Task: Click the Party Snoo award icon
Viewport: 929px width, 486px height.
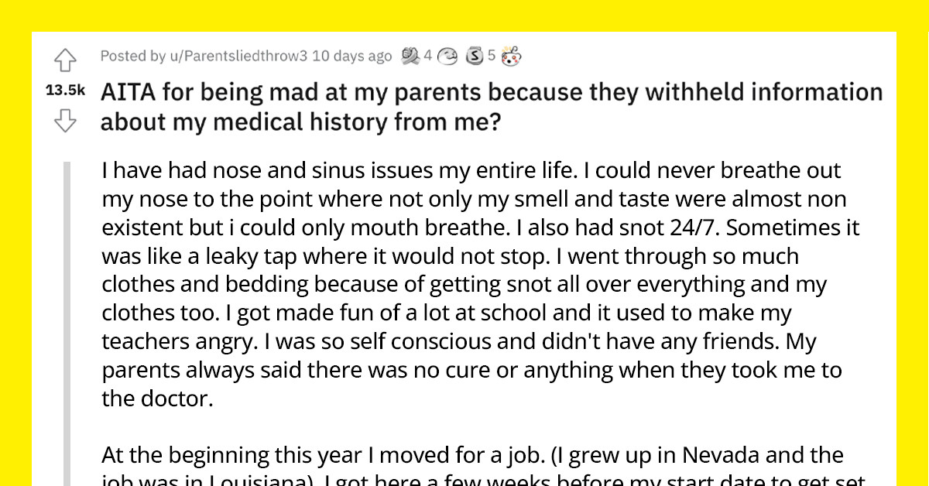Action: pyautogui.click(x=509, y=56)
